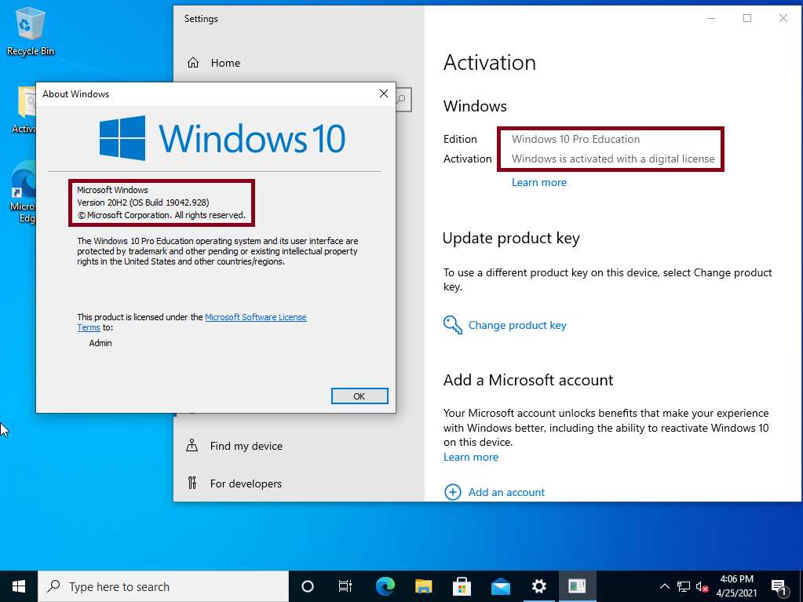Open Task View on the taskbar
The width and height of the screenshot is (803, 602).
tap(345, 586)
